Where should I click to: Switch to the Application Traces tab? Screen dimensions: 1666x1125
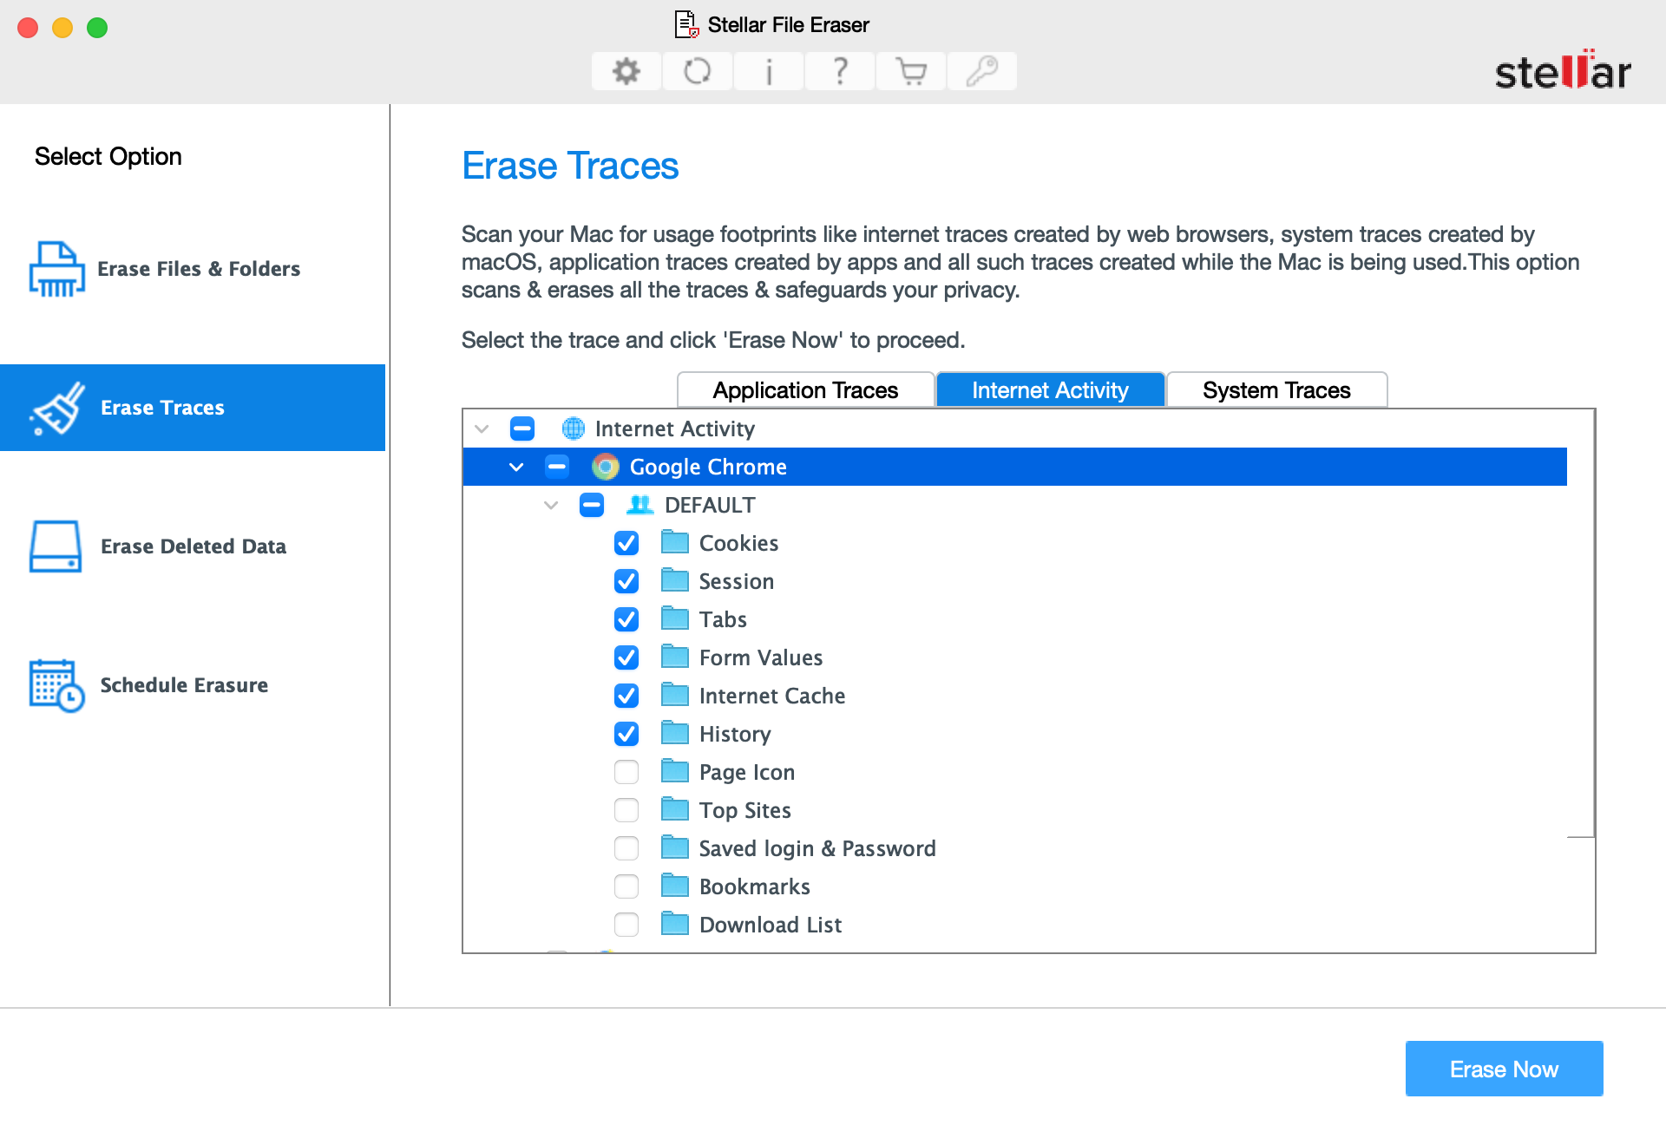(804, 389)
